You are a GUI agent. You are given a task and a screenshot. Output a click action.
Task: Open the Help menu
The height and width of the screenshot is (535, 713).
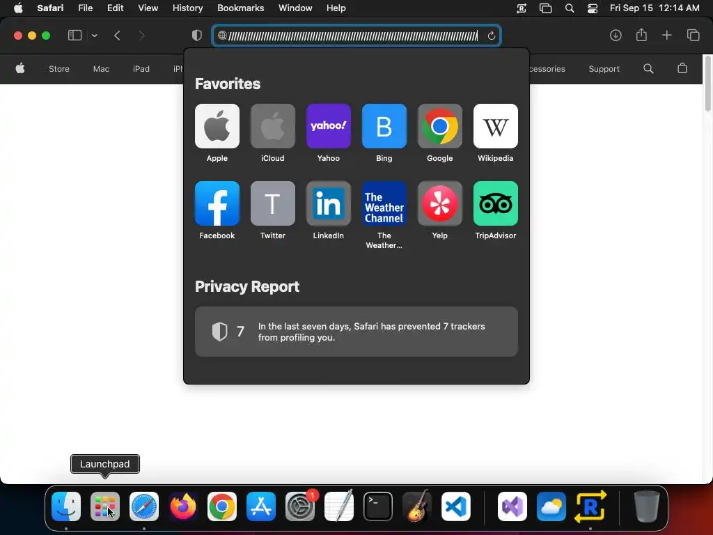click(336, 8)
